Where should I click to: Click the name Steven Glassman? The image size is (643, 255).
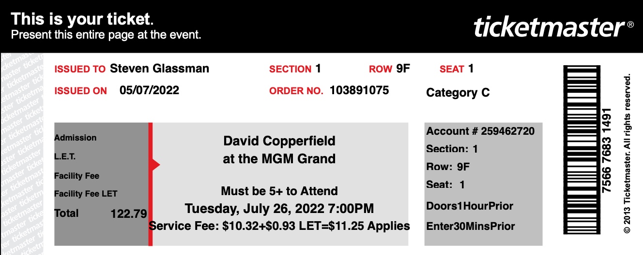tap(159, 69)
